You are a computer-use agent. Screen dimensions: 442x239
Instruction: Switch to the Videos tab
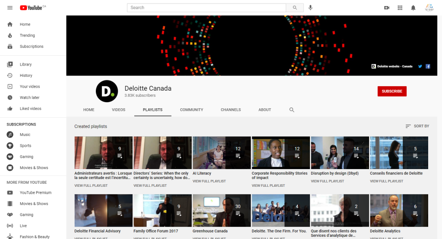(x=118, y=110)
